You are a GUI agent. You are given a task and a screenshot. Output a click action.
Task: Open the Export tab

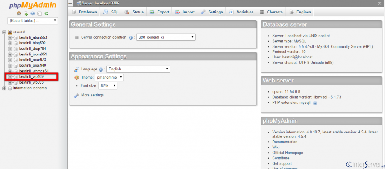point(159,12)
